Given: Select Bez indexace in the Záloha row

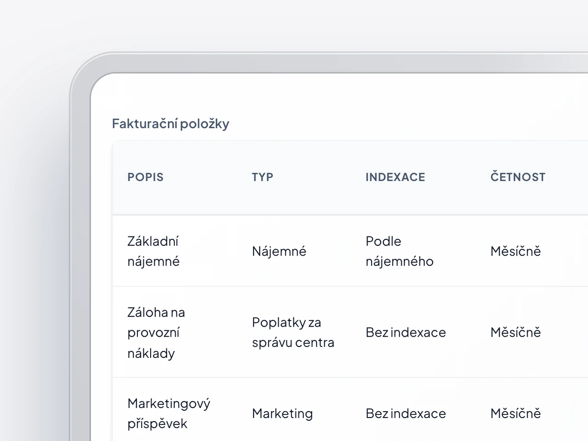Looking at the screenshot, I should tap(406, 333).
